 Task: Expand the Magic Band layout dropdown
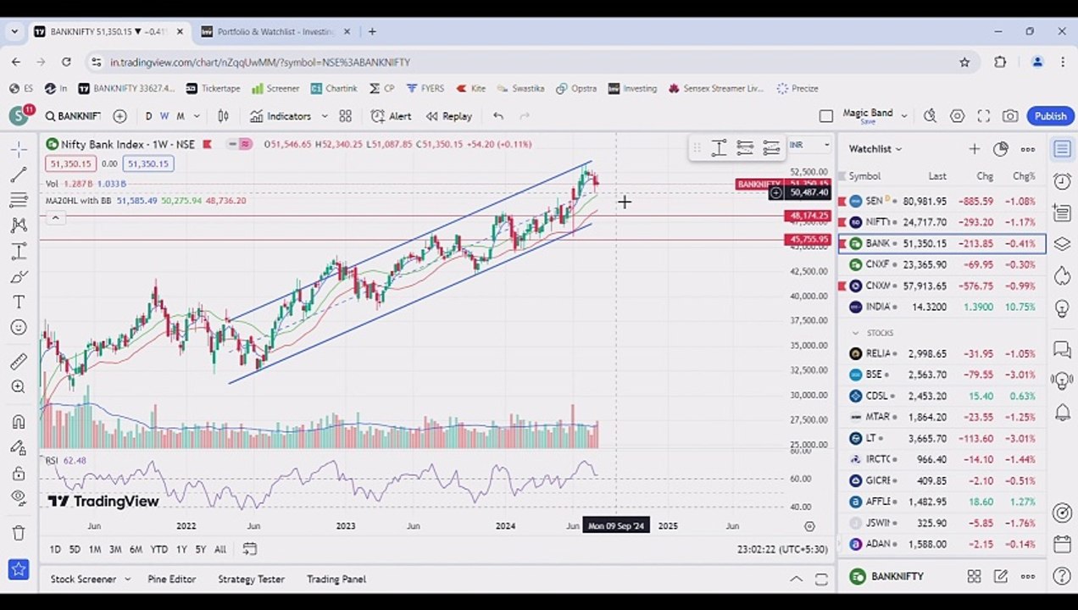click(904, 116)
